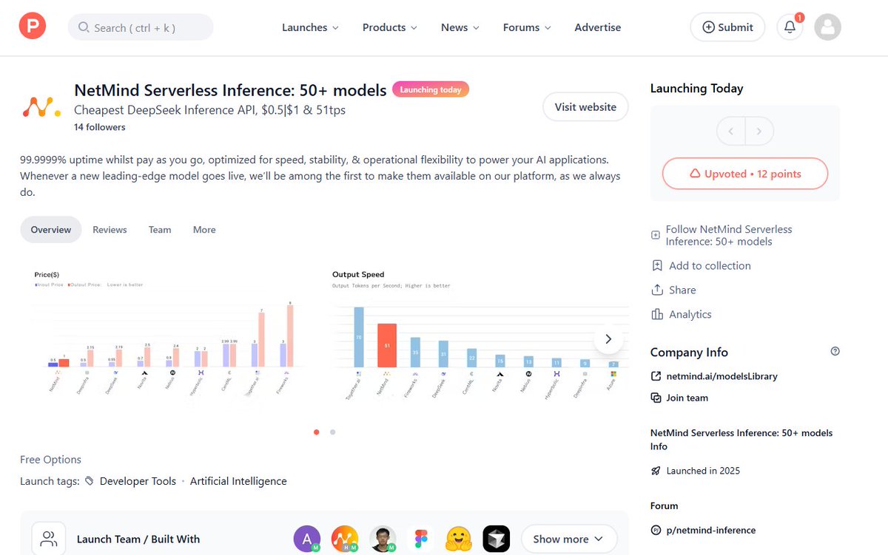Click the NetMind product logo

coord(41,107)
